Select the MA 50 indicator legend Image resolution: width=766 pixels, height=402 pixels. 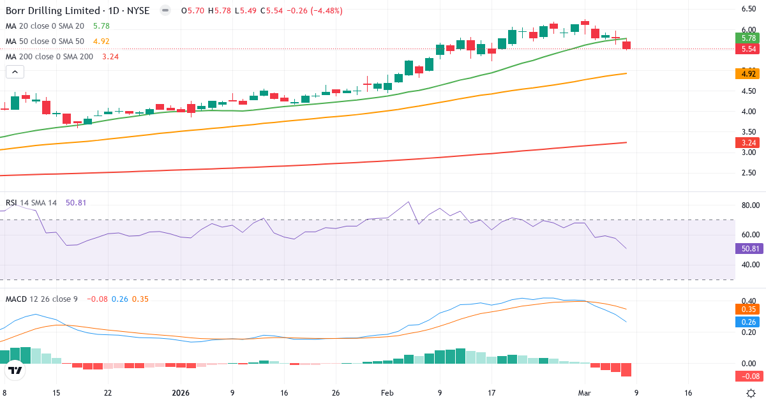[x=40, y=41]
